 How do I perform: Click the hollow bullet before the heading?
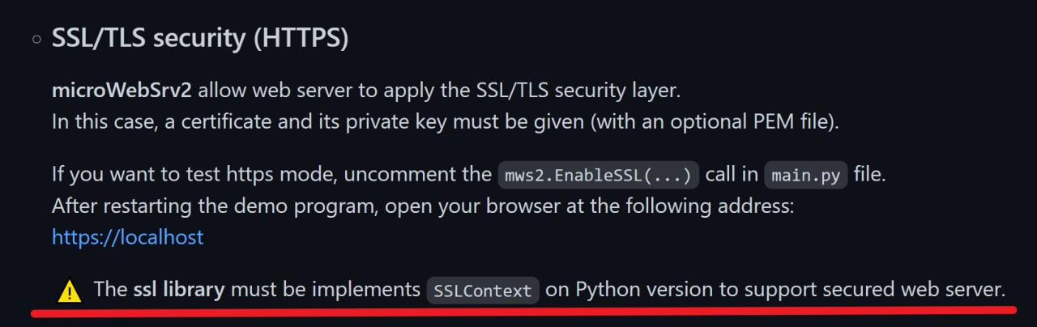36,39
